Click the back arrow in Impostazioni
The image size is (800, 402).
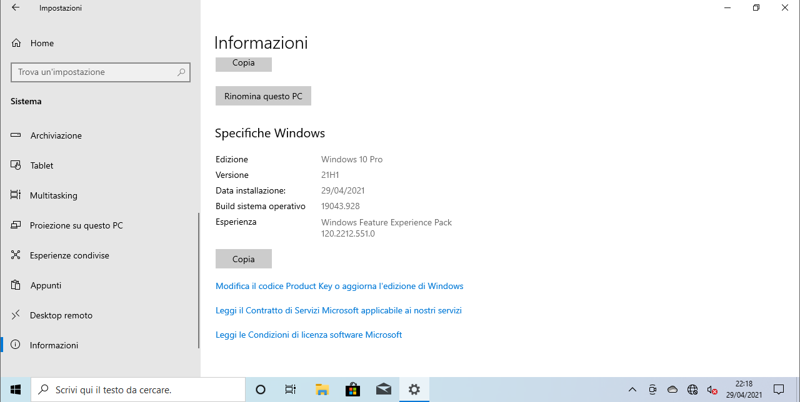tap(16, 8)
